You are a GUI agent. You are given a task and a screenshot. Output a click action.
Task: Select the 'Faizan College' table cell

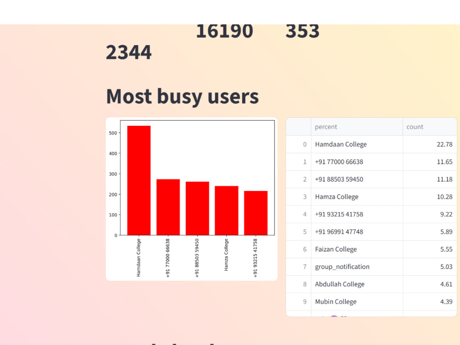[x=357, y=249]
